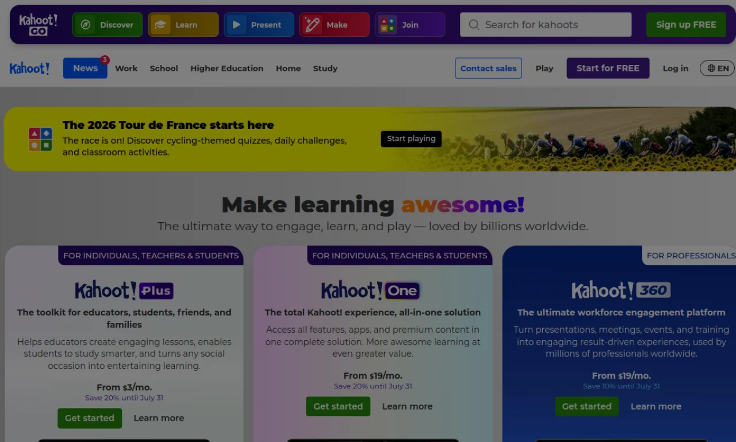Open the Present button

tap(259, 25)
